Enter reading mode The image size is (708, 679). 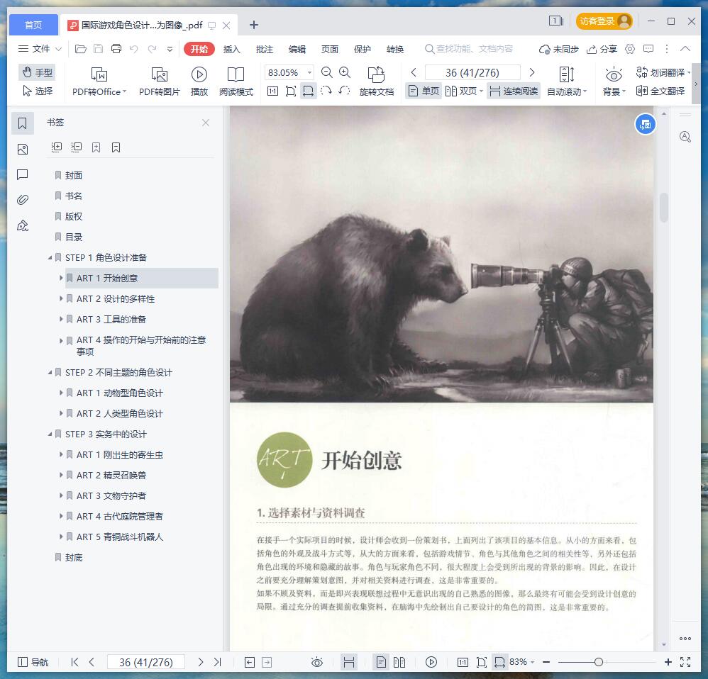tap(236, 82)
